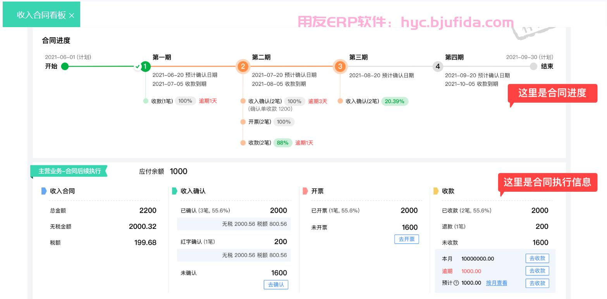Viewport: 607px width, 299px height.
Task: Select stage 4 (第四期) gray circle
Action: 438,67
